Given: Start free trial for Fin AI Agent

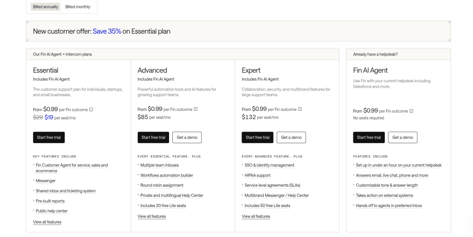Looking at the screenshot, I should (x=369, y=138).
